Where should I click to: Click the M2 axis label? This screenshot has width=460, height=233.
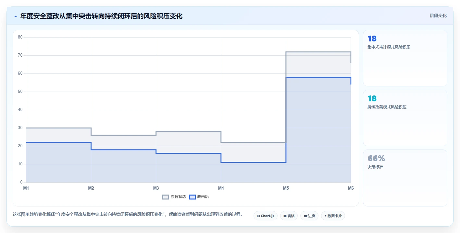click(x=91, y=188)
